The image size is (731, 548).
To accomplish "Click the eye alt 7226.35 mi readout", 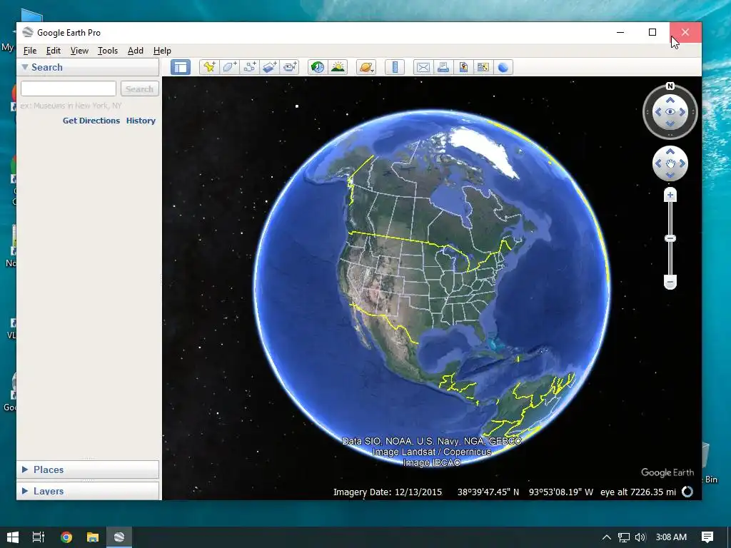I will point(637,492).
